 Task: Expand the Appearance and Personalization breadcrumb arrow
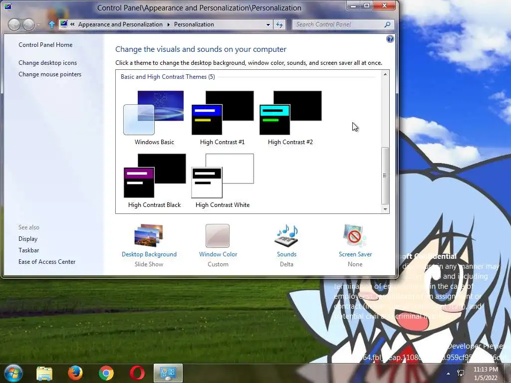point(169,24)
